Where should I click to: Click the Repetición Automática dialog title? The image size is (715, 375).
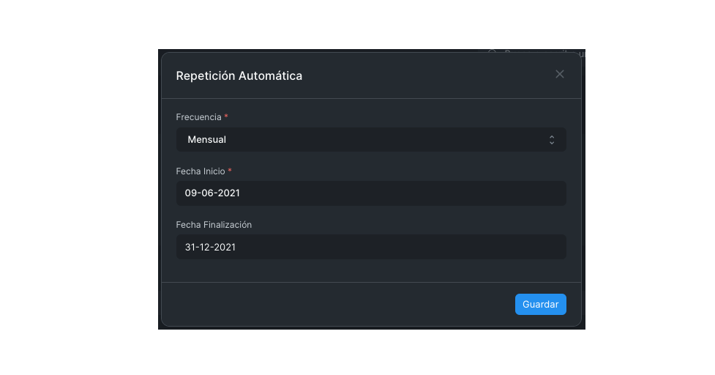(x=239, y=75)
